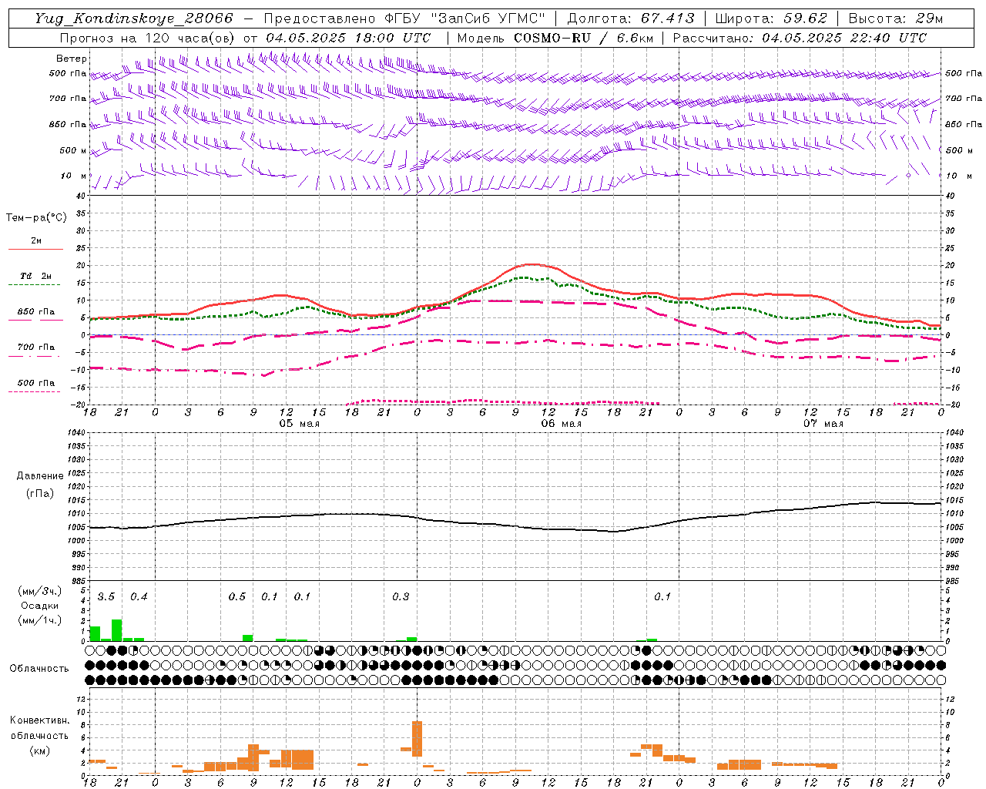Click the station title Yug_Kondinskoye_28066
This screenshot has width=986, height=789.
[x=134, y=18]
